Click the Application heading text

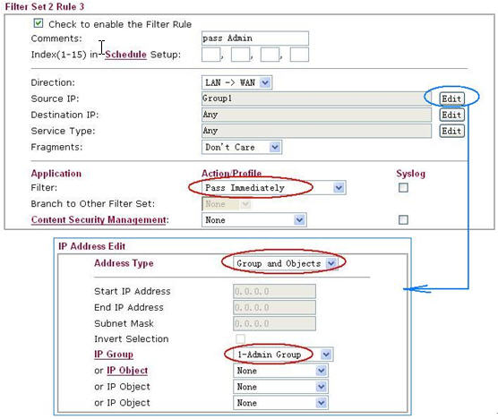[56, 174]
